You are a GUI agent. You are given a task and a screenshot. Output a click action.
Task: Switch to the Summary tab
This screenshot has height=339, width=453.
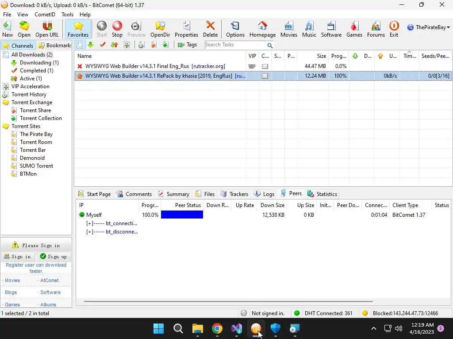[x=173, y=194]
